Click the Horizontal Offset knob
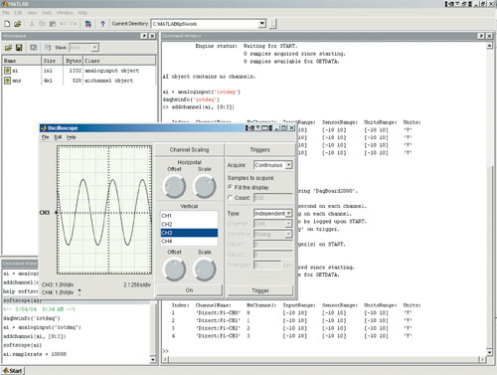The image size is (497, 375). click(x=175, y=187)
